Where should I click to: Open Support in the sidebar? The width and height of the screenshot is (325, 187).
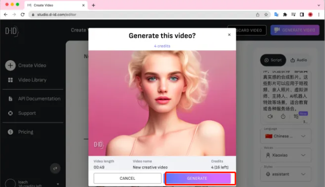pyautogui.click(x=27, y=113)
